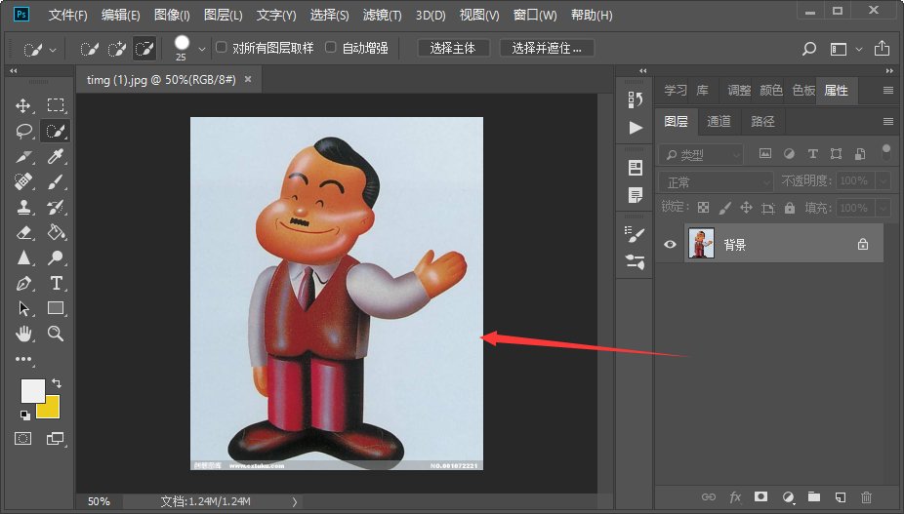904x514 pixels.
Task: Swap foreground and background colors
Action: pyautogui.click(x=57, y=382)
